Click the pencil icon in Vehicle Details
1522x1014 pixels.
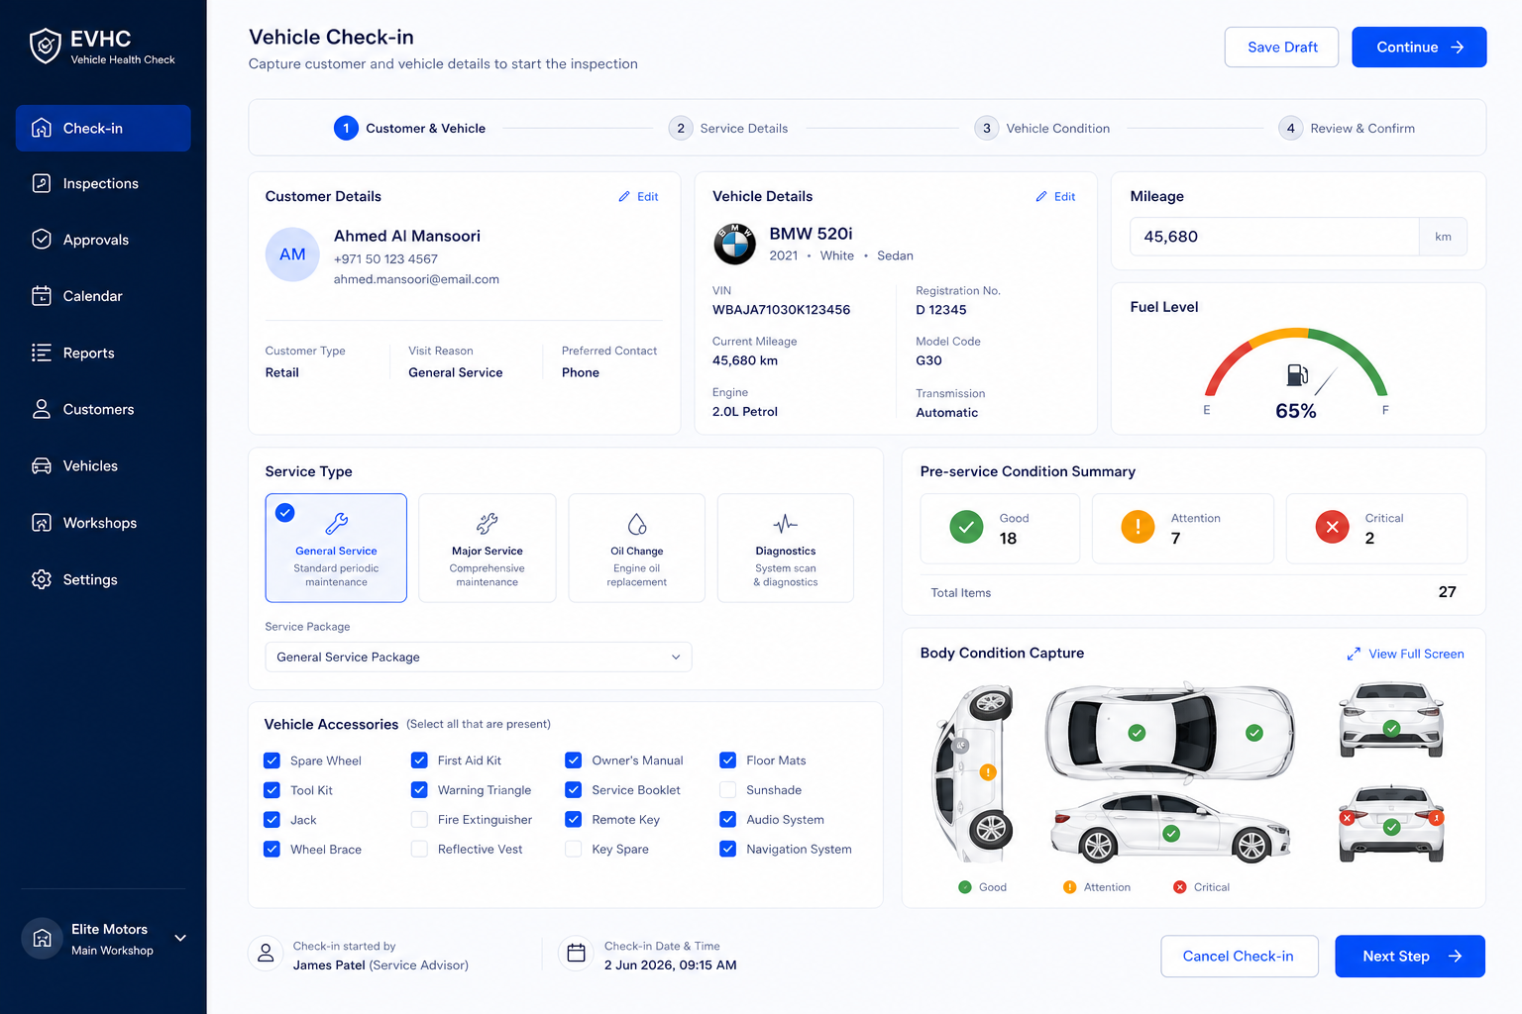click(1041, 197)
